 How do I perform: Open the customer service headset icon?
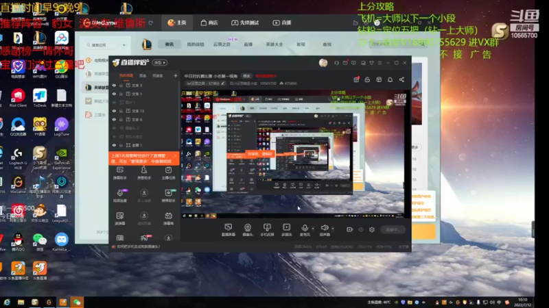[x=336, y=63]
